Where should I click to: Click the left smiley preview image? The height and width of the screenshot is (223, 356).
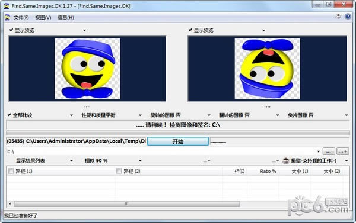pos(87,69)
